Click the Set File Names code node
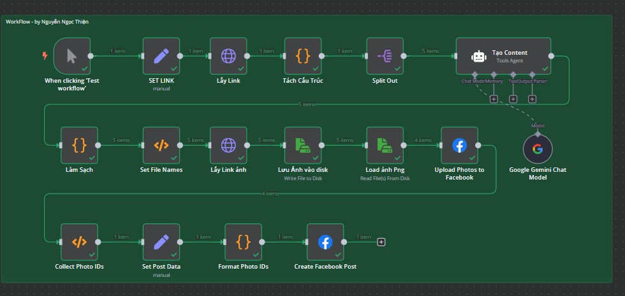Screen dimensions: 625x296 pos(161,146)
